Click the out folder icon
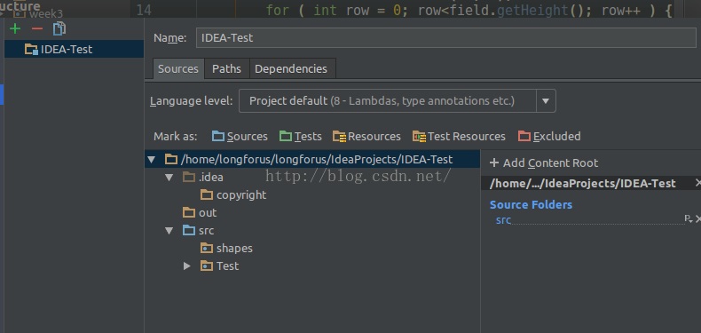Image resolution: width=701 pixels, height=333 pixels. (x=189, y=212)
